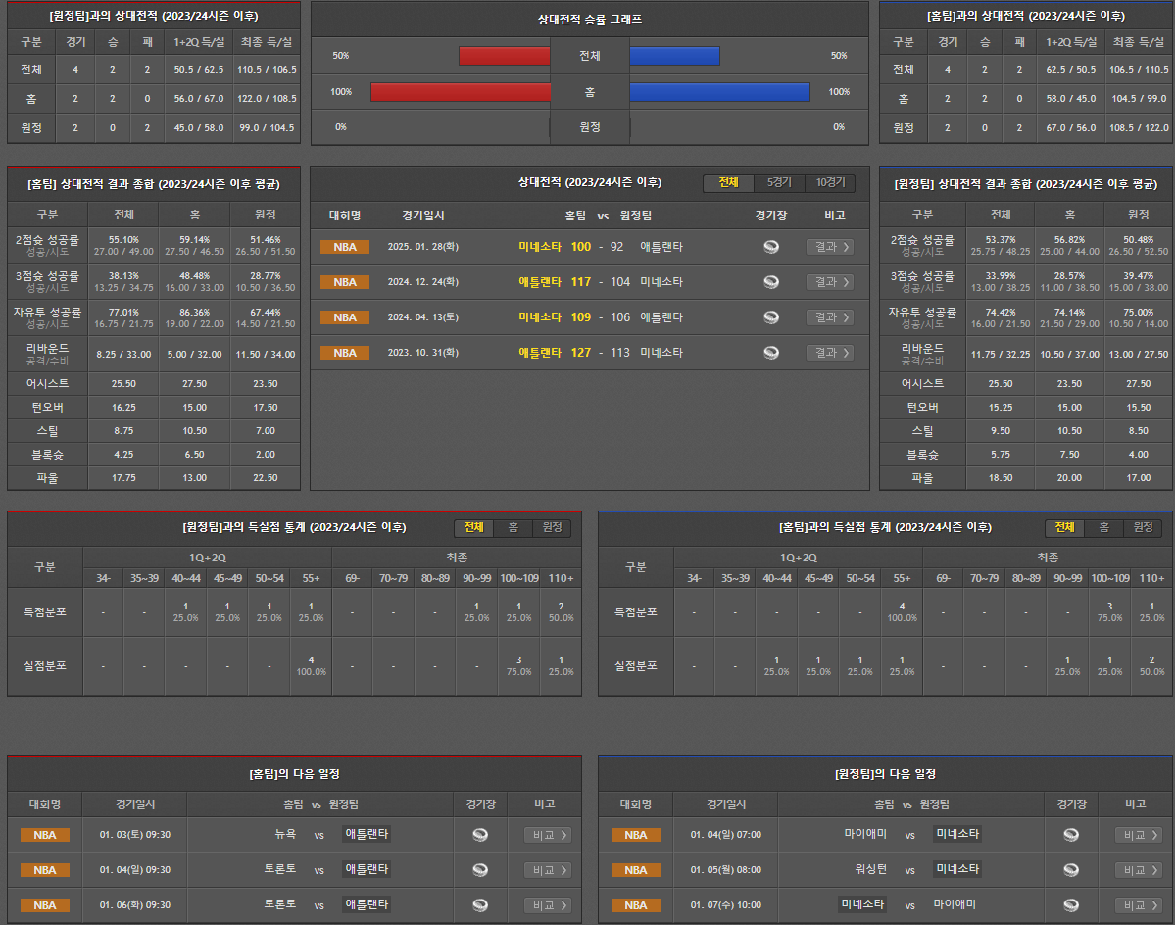Open 결과 for 미네소타 100 - 92 애틀랜타
The image size is (1175, 925).
point(829,247)
